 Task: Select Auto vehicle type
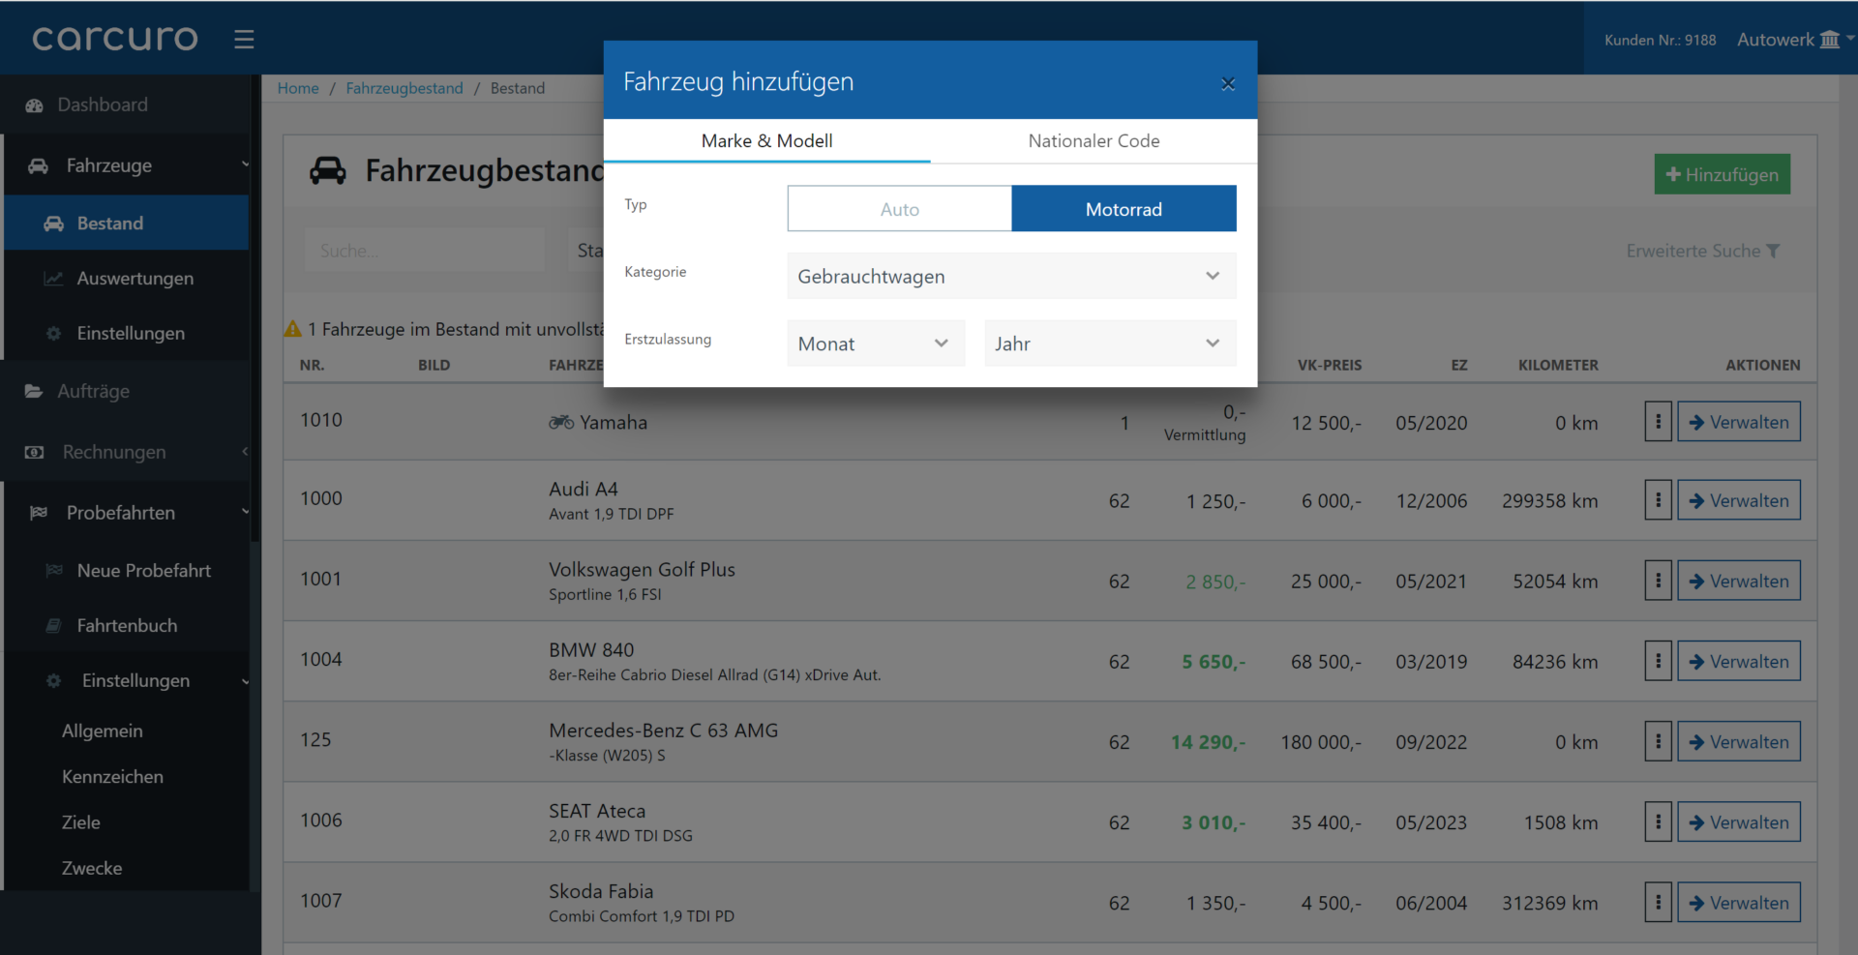click(900, 209)
